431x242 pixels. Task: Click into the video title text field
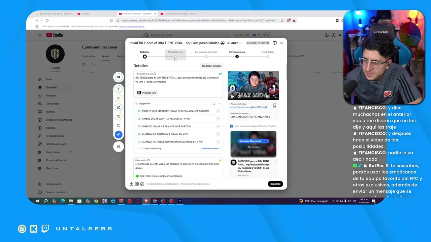(x=178, y=80)
